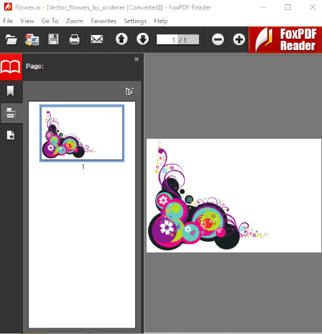The height and width of the screenshot is (334, 322).
Task: Open the Zoom menu
Action: [x=74, y=21]
